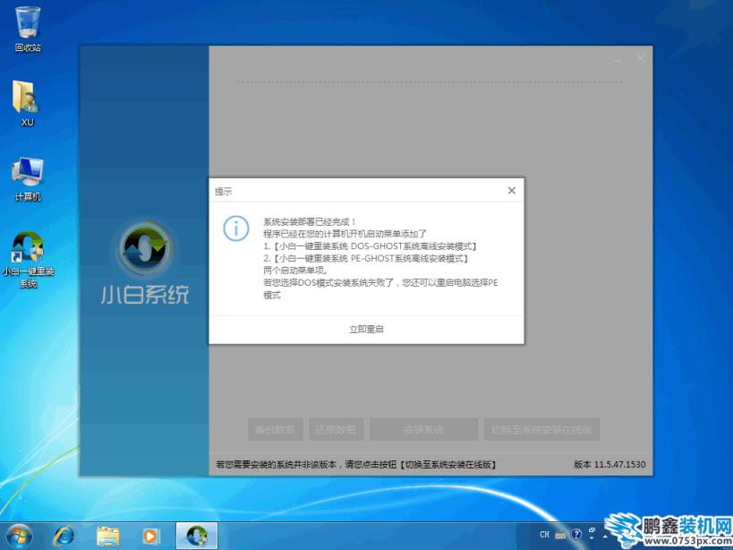Screen dimensions: 733x550
Task: Click the DOS-GHOST系统离线安装模式 line
Action: coord(371,246)
